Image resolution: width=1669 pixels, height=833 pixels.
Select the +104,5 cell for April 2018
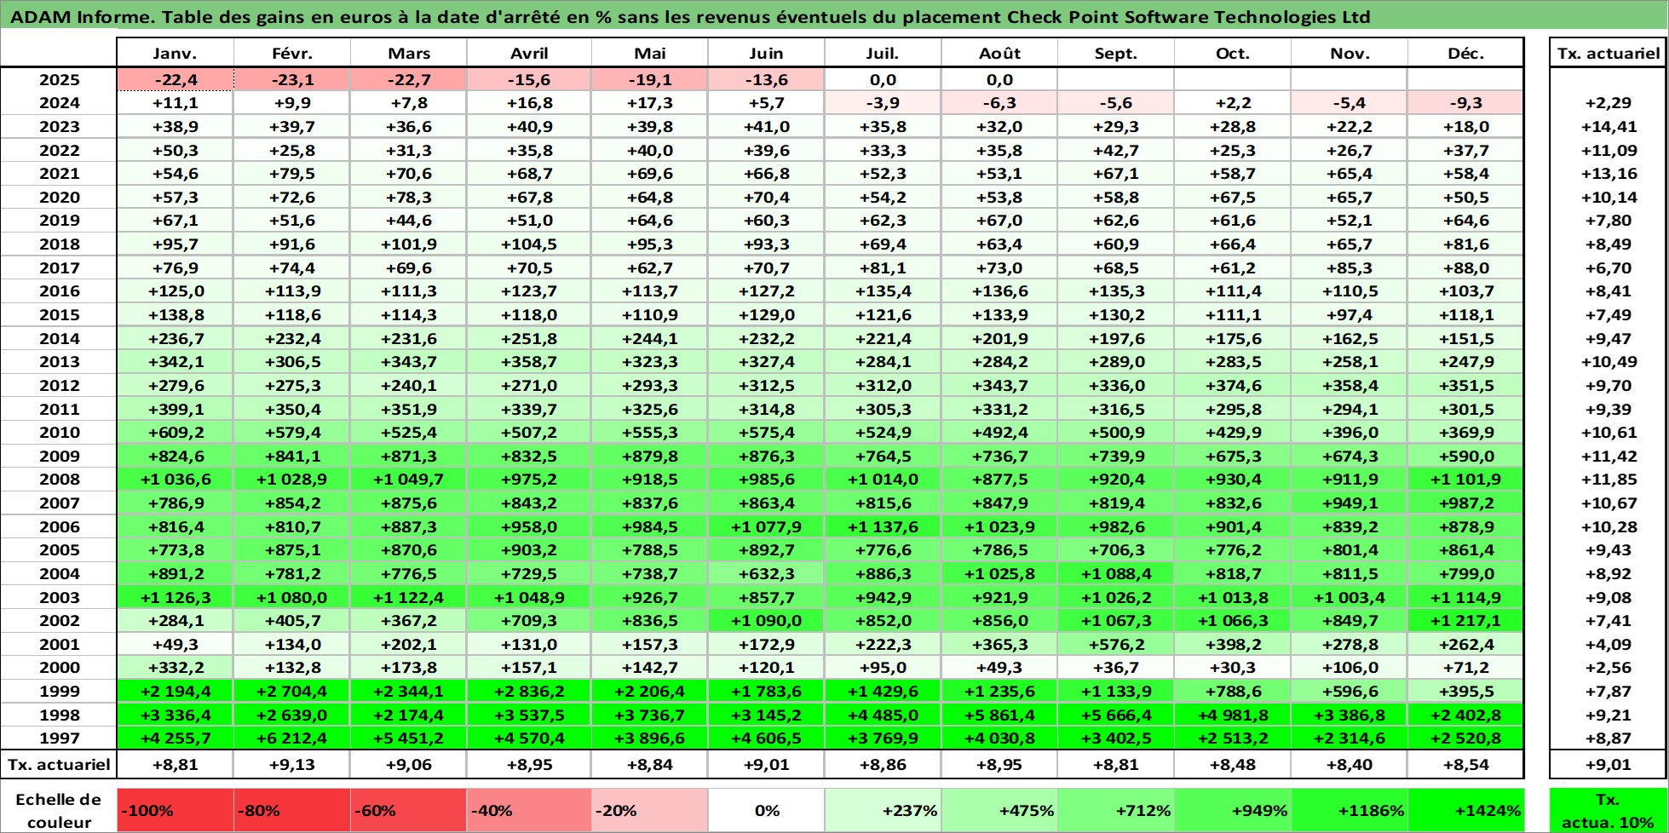(529, 244)
